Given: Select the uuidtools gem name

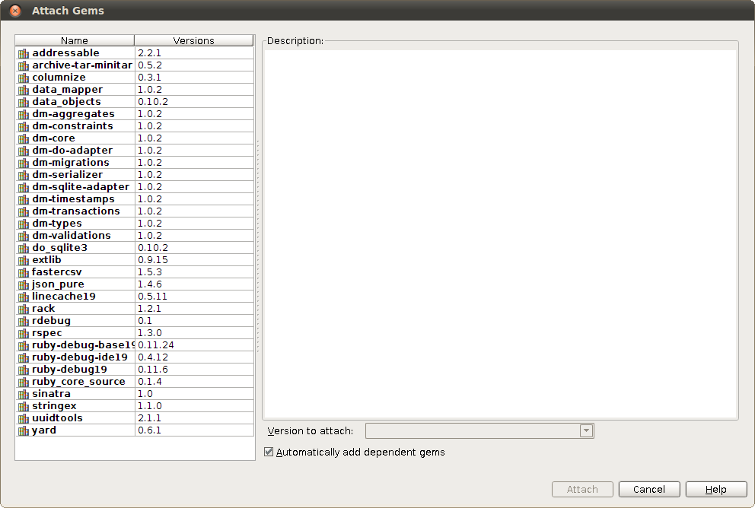Looking at the screenshot, I should (x=57, y=418).
